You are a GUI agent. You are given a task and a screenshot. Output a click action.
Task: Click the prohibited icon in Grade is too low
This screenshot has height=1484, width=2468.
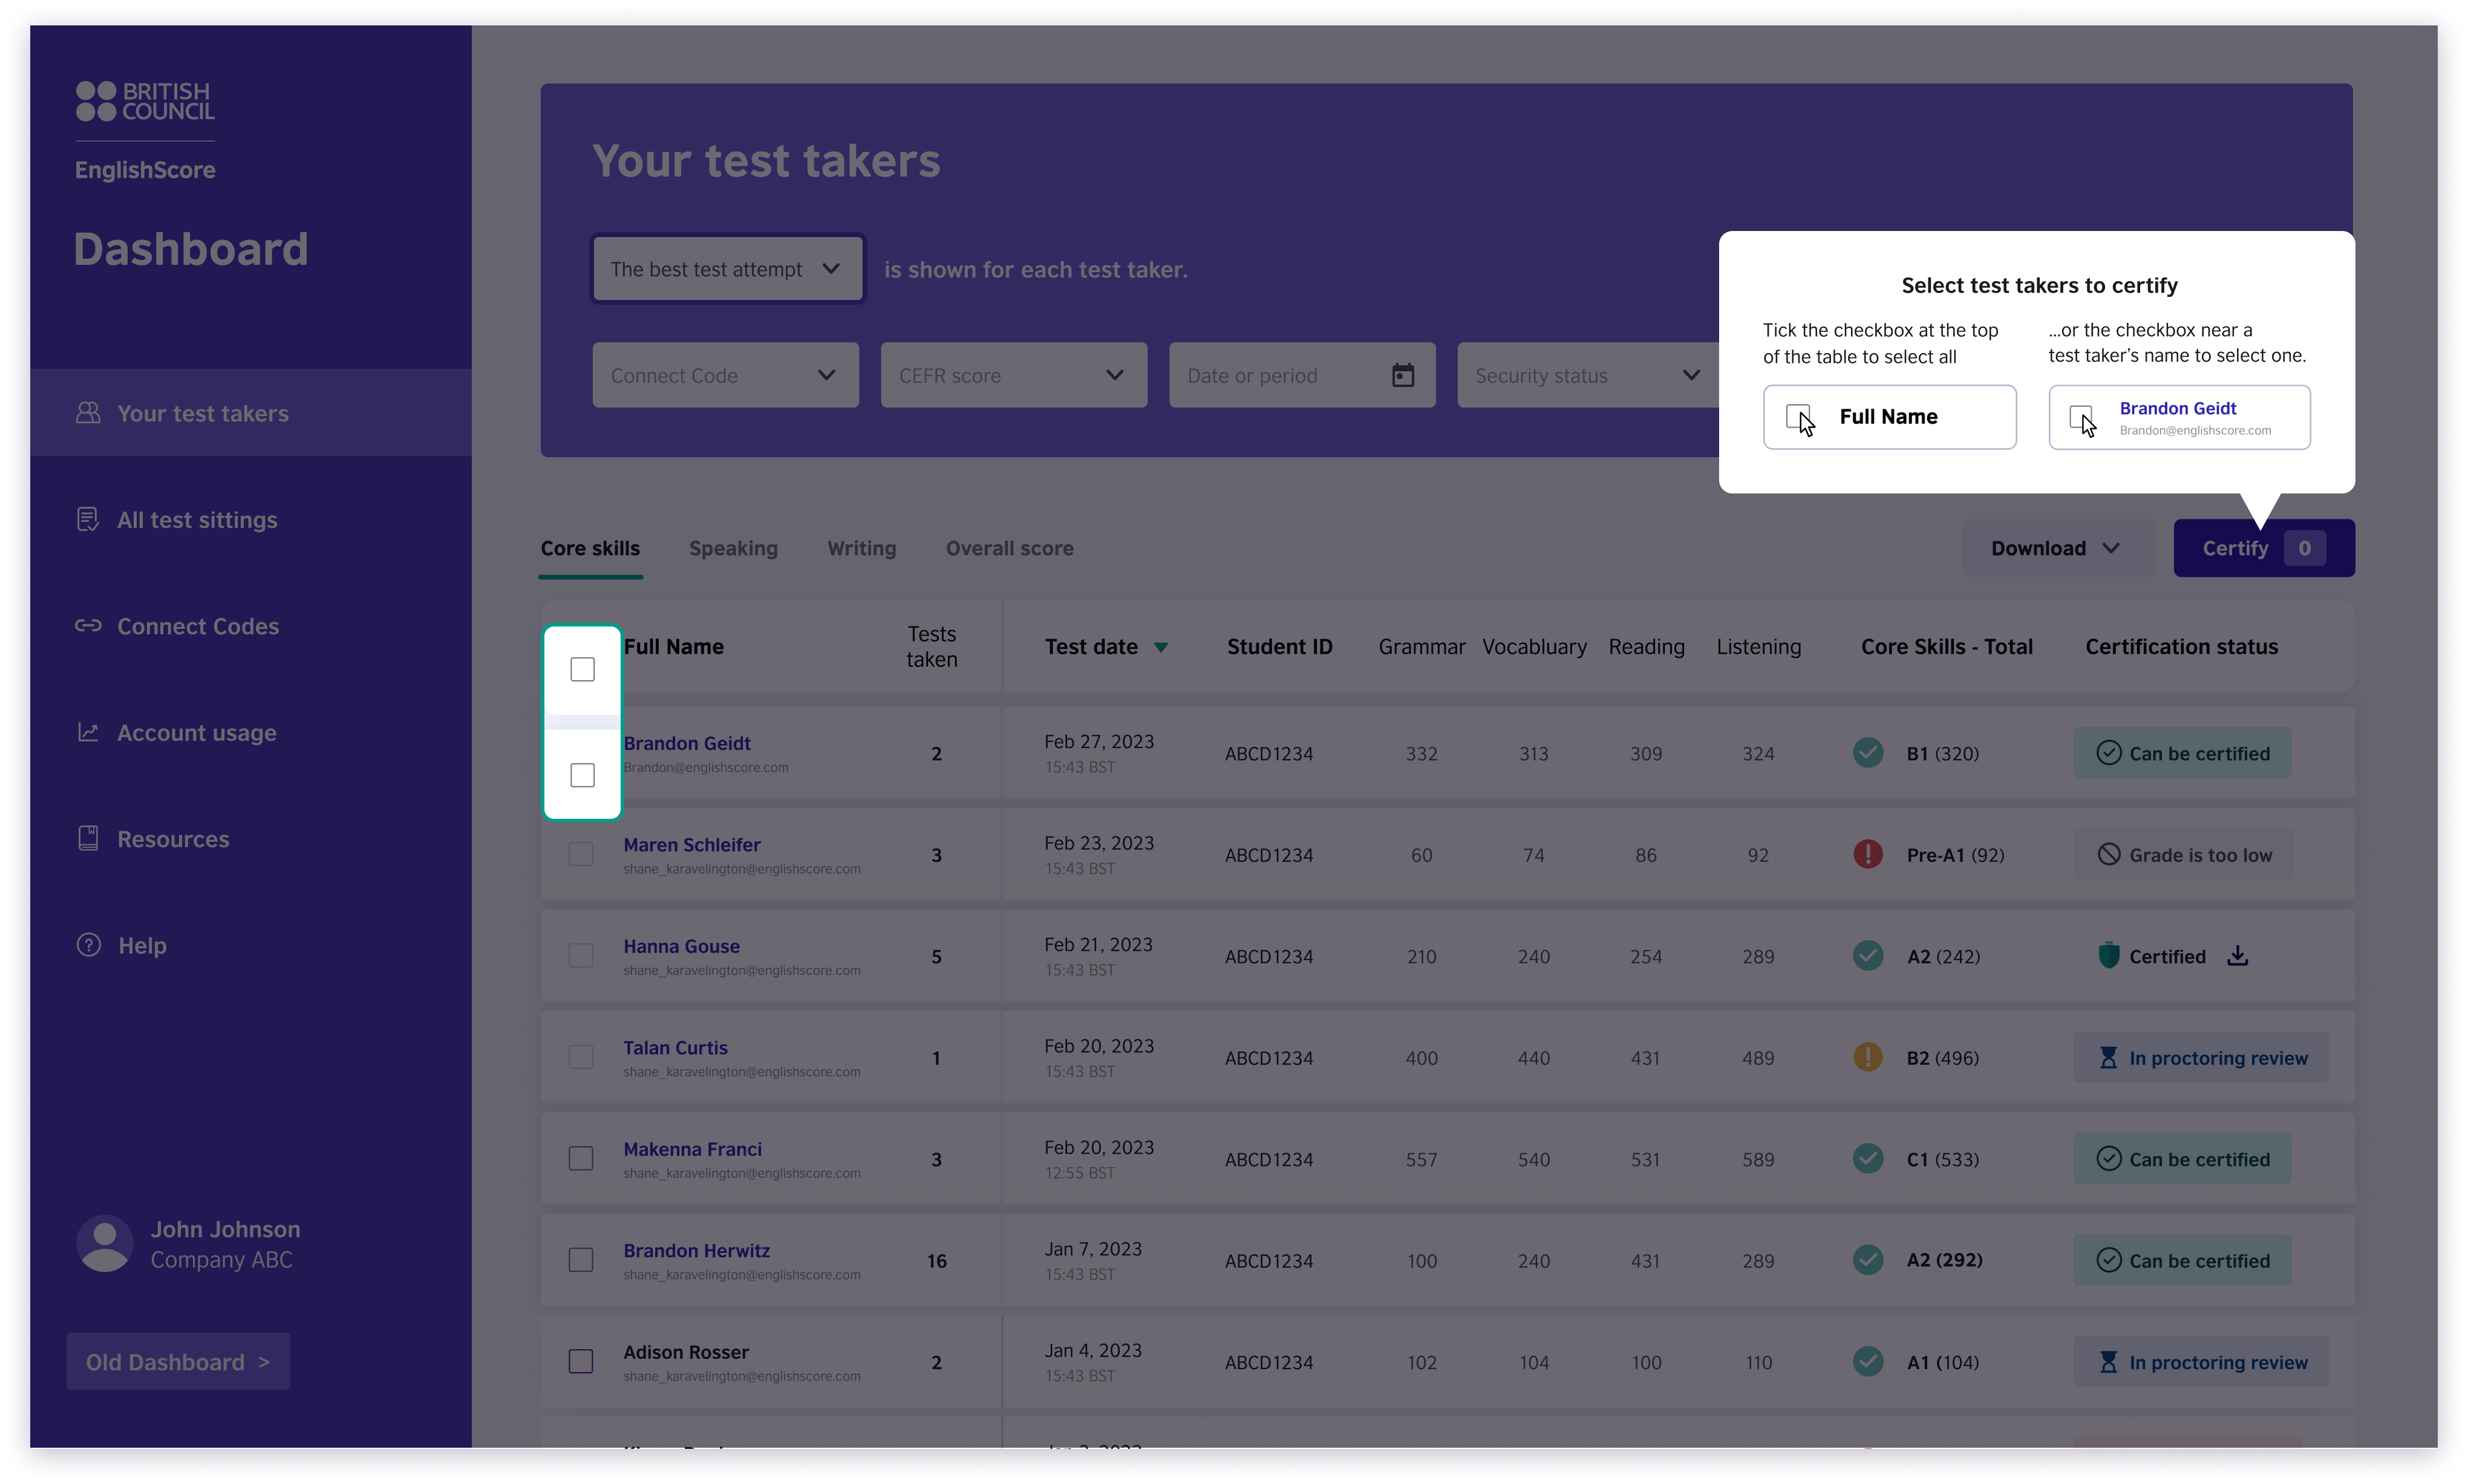click(2108, 854)
